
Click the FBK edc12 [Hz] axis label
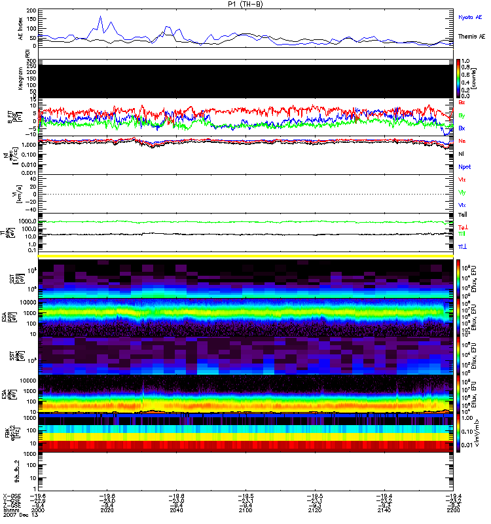coord(13,432)
